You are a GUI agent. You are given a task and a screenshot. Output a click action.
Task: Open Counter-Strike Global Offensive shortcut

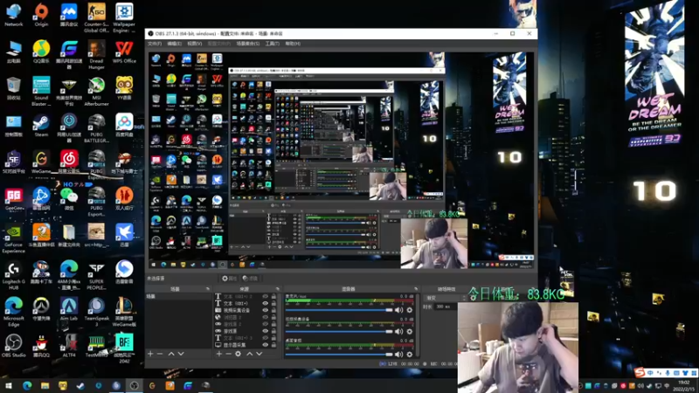click(96, 17)
